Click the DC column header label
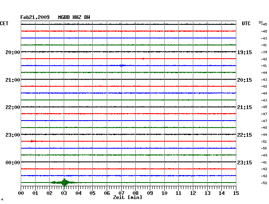Image resolution: width=269 pixels, height=204 pixels. point(261,22)
